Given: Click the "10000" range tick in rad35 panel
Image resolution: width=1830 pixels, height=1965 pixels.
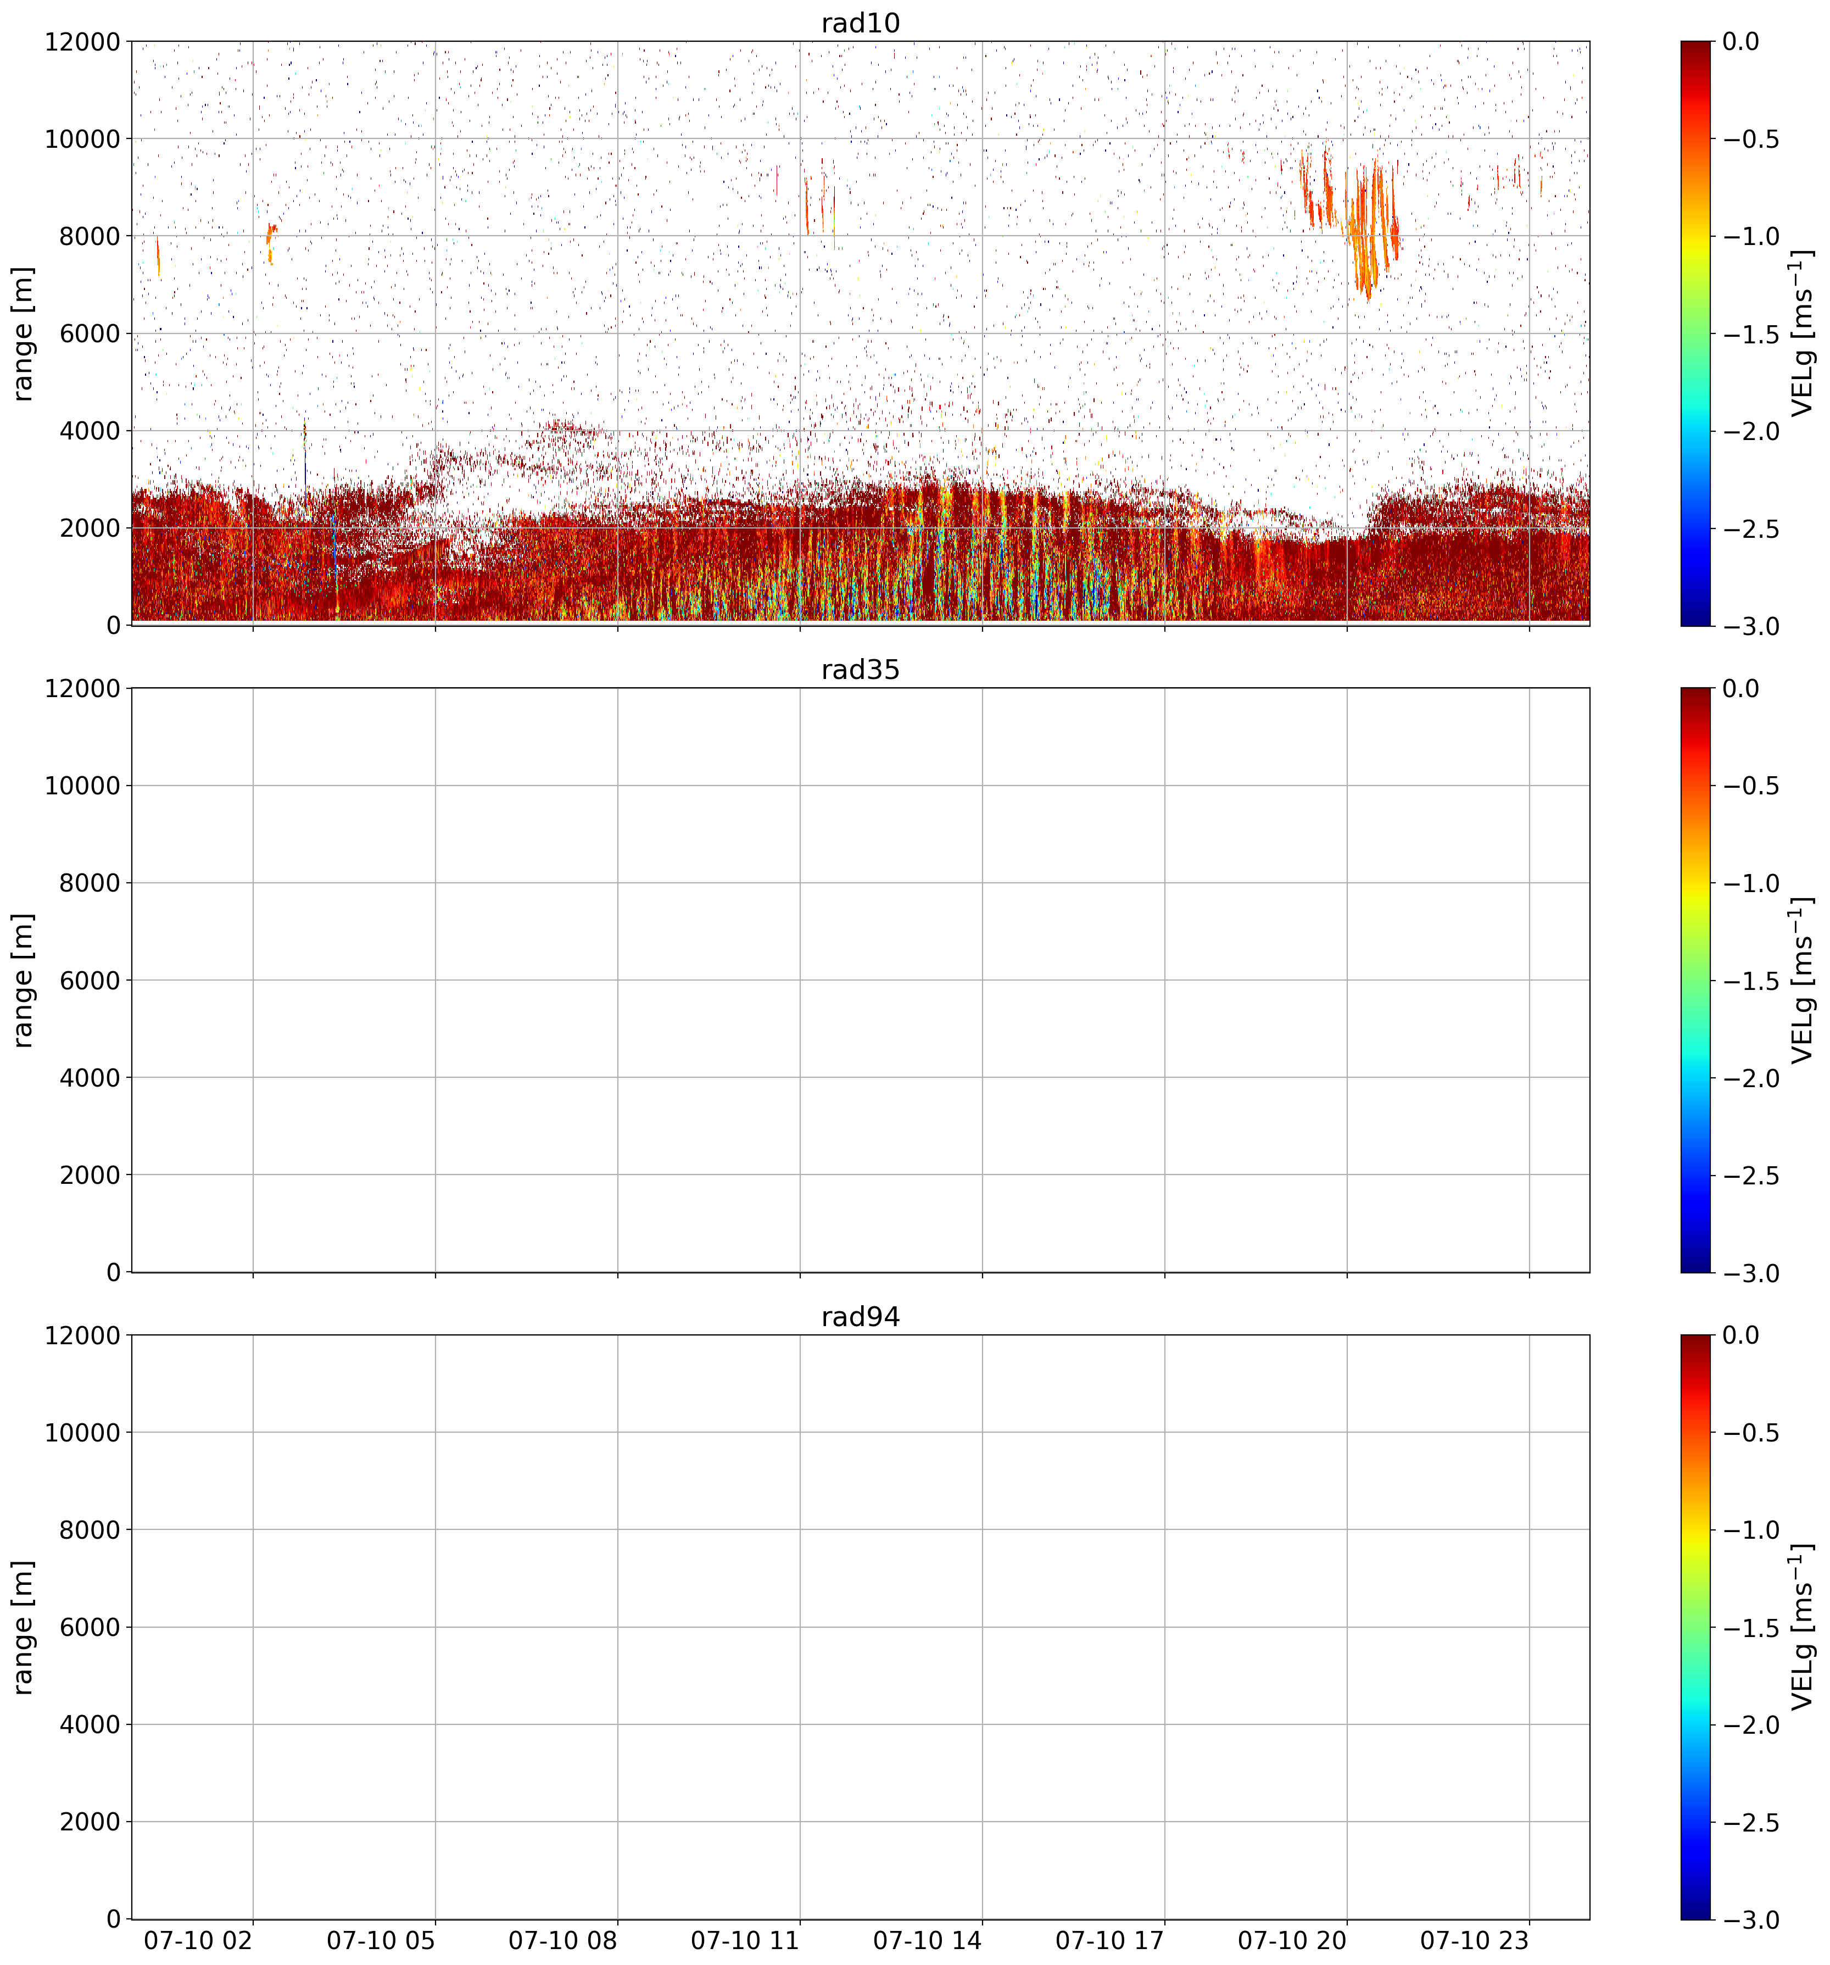Looking at the screenshot, I should [x=82, y=786].
